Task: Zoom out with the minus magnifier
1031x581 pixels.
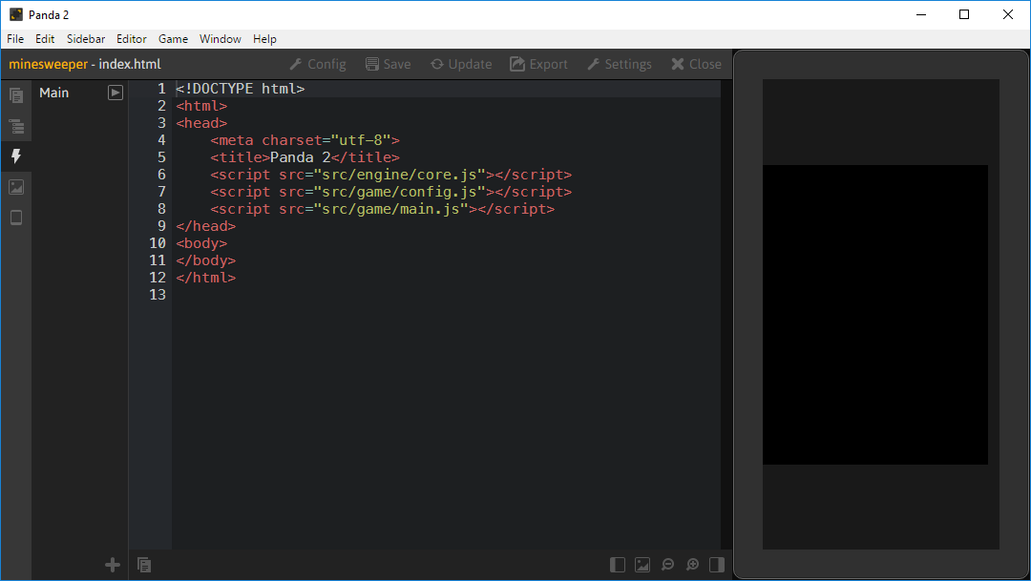Action: coord(667,565)
